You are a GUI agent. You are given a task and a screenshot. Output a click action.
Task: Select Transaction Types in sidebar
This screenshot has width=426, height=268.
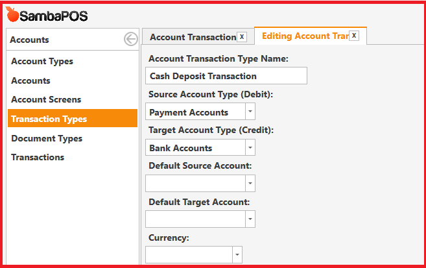click(73, 118)
